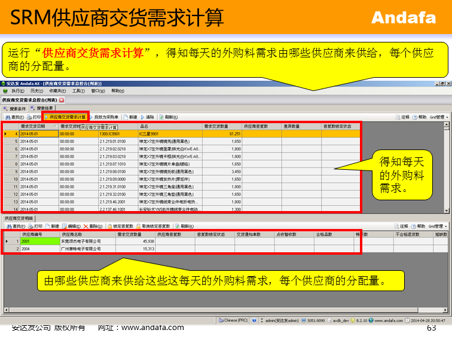Viewport: 452px width, 339px height.
Task: Click 查找 icon in upper toolbar
Action: [x=14, y=117]
